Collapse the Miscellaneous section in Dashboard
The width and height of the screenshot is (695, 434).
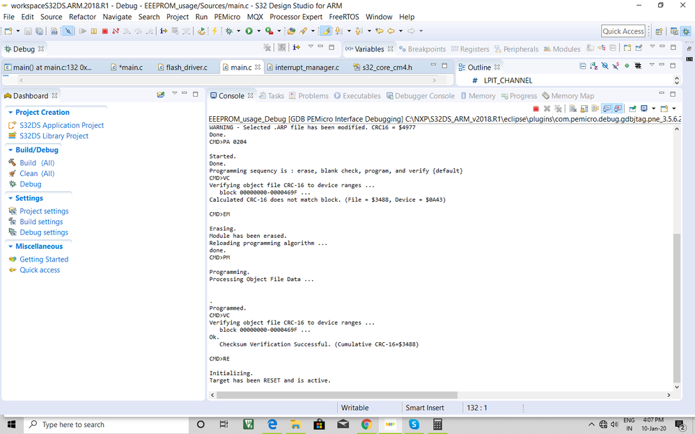pos(10,247)
